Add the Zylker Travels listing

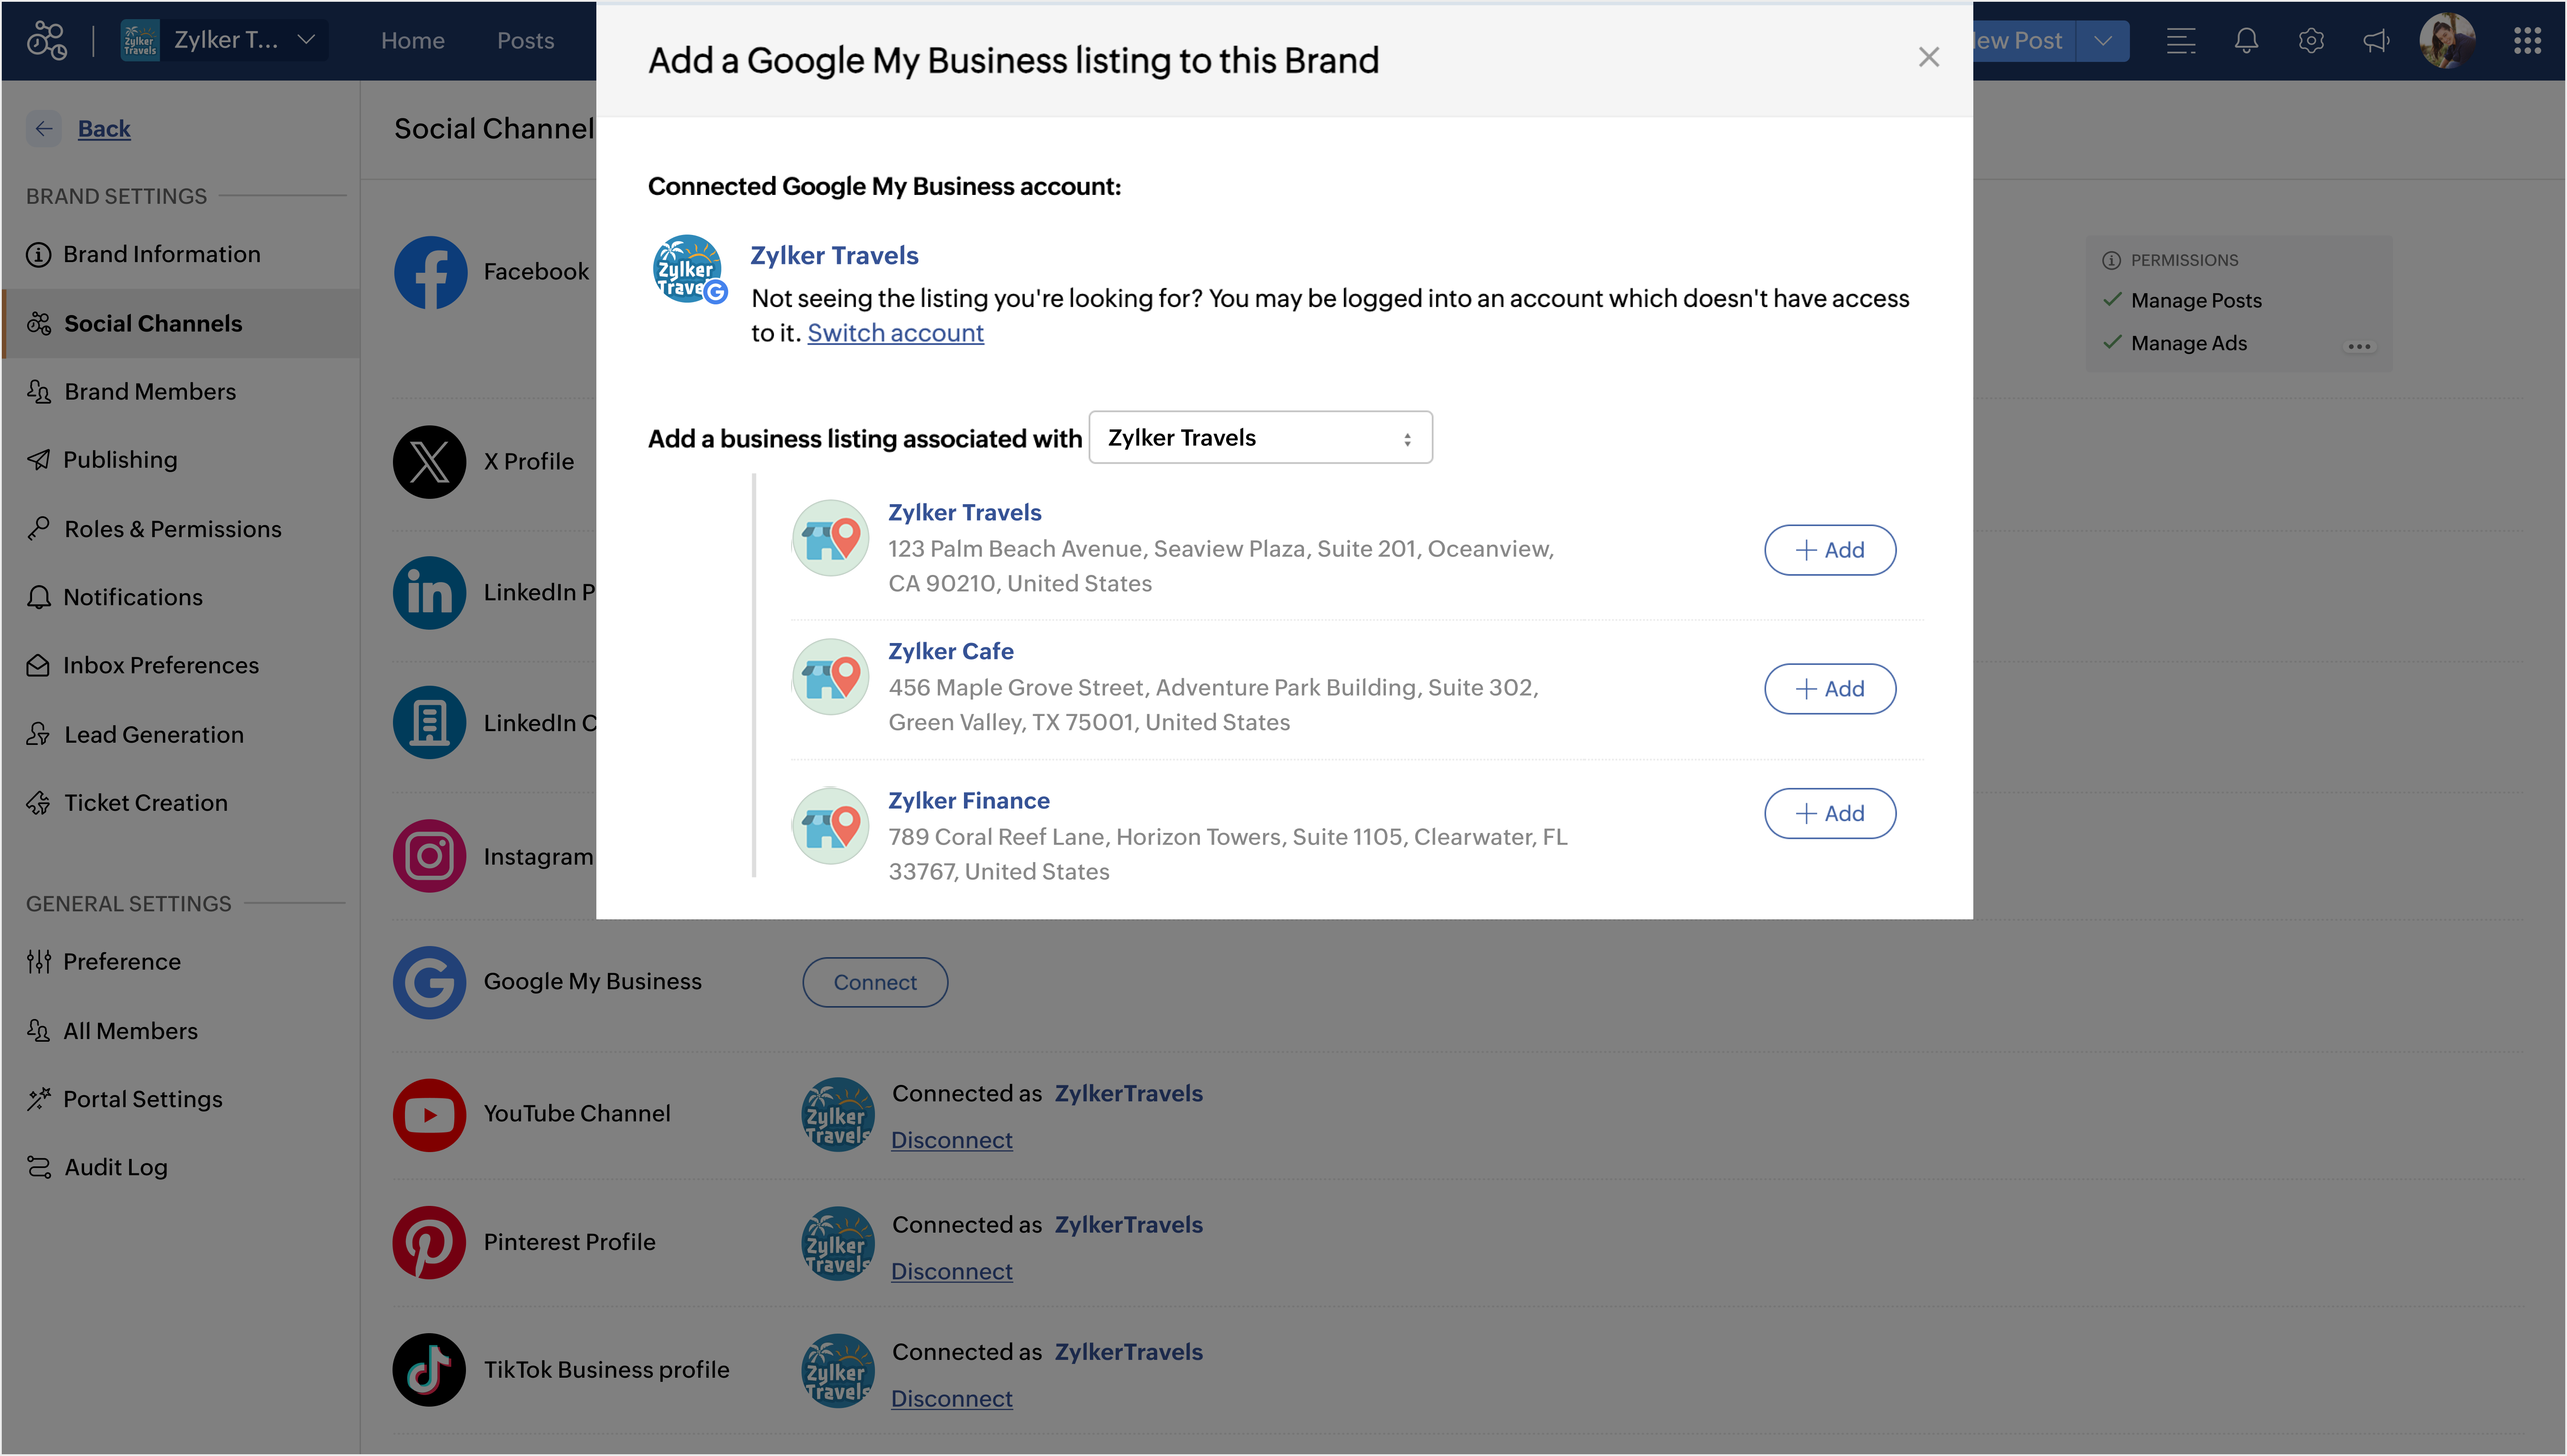1829,550
